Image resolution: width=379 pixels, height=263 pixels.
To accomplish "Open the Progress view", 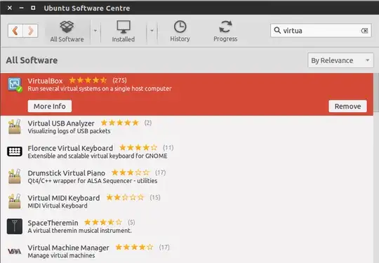I will click(x=225, y=32).
